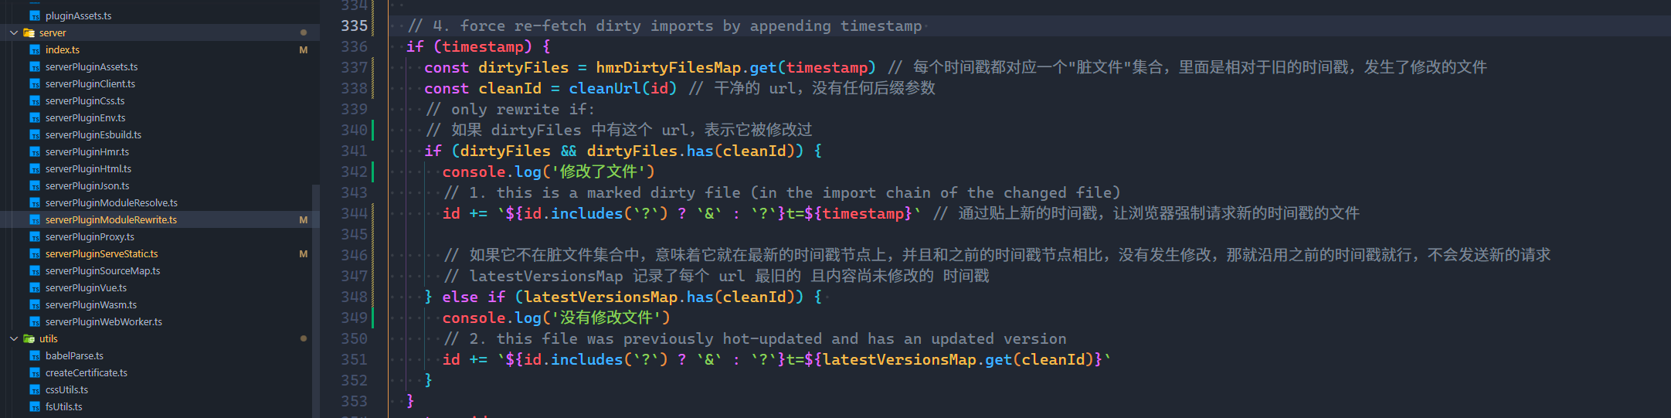
Task: Open serverPluginWebWorker.ts file
Action: pos(104,322)
